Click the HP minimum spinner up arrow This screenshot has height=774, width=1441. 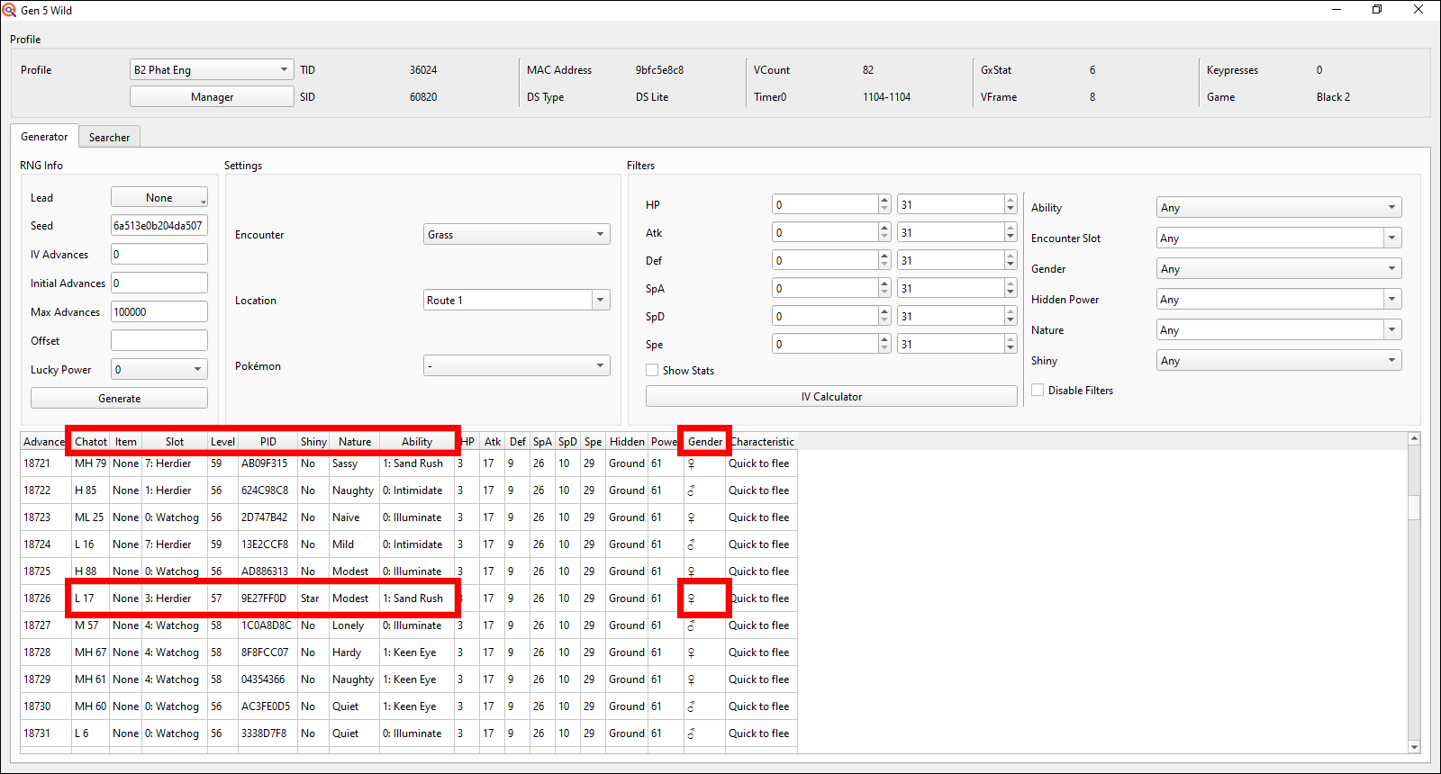pyautogui.click(x=884, y=200)
